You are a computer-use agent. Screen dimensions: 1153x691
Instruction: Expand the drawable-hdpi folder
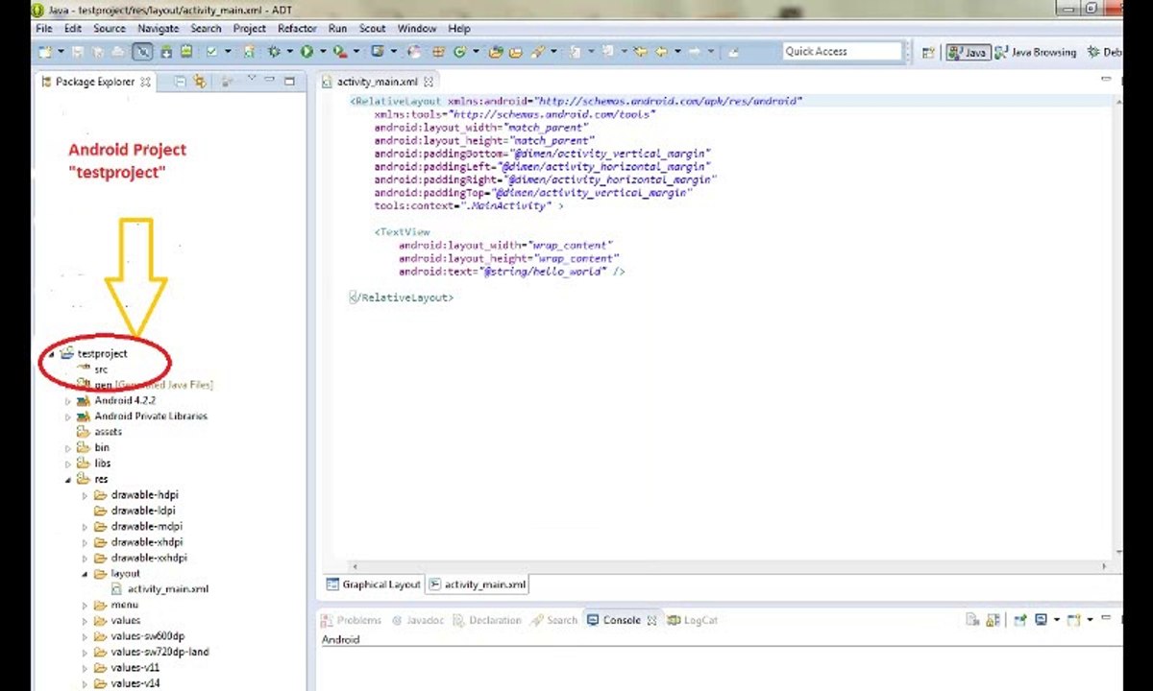click(x=85, y=495)
